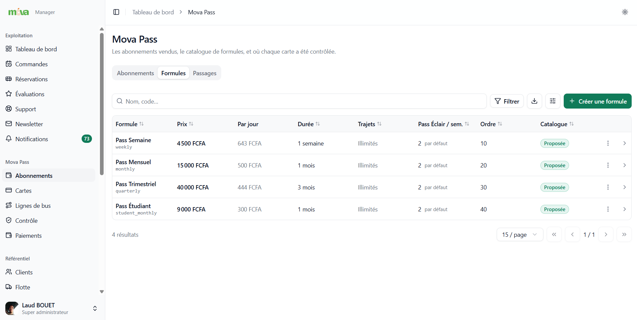Image resolution: width=637 pixels, height=320 pixels.
Task: Open actions menu for Pass Étudiant row
Action: coord(608,209)
